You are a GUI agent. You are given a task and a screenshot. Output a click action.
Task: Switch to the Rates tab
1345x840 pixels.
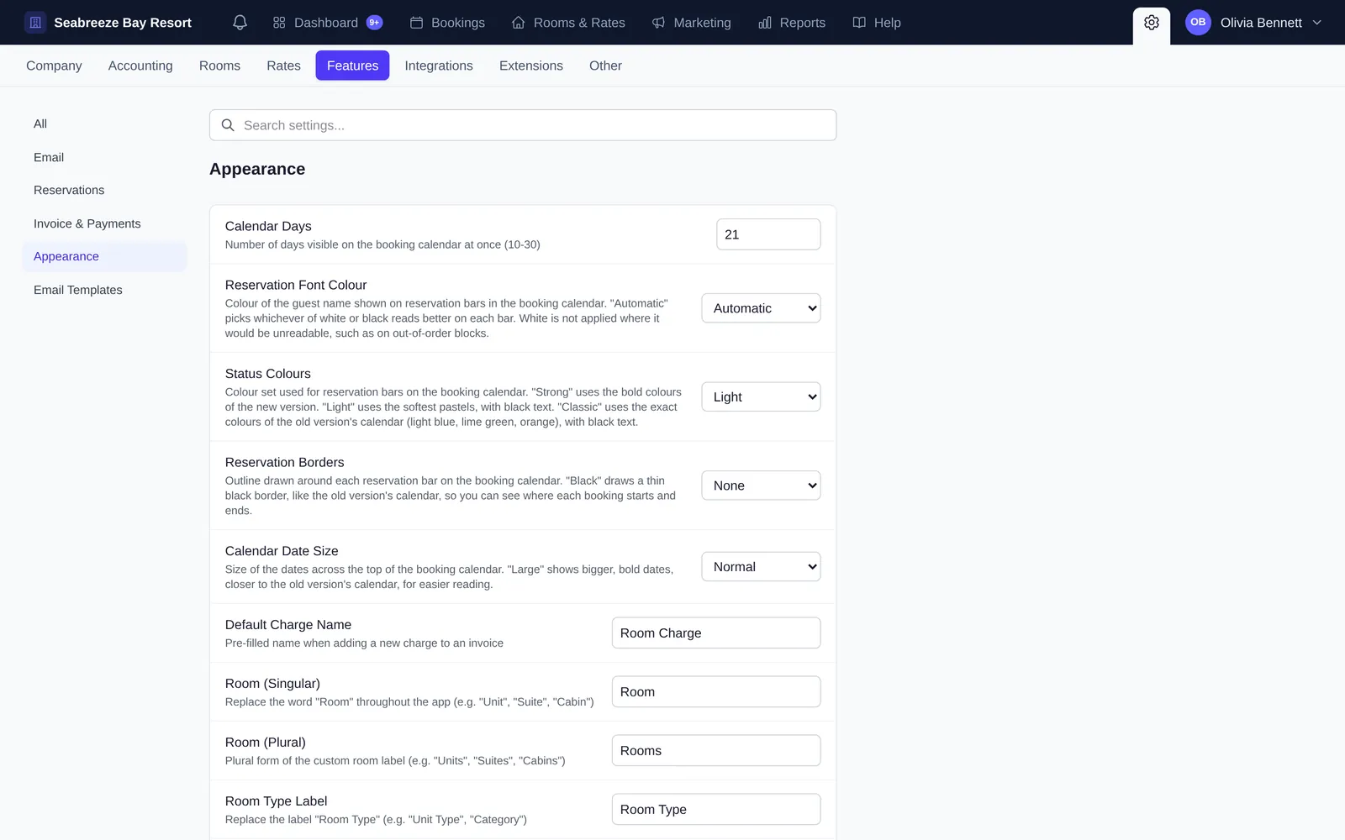coord(283,66)
